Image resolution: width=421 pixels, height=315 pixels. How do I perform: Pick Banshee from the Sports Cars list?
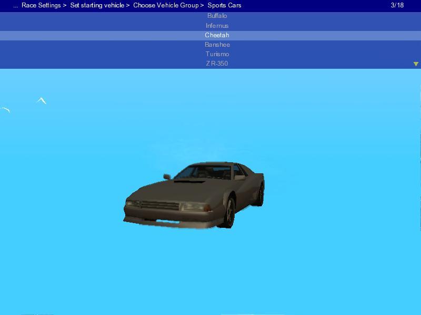click(217, 45)
